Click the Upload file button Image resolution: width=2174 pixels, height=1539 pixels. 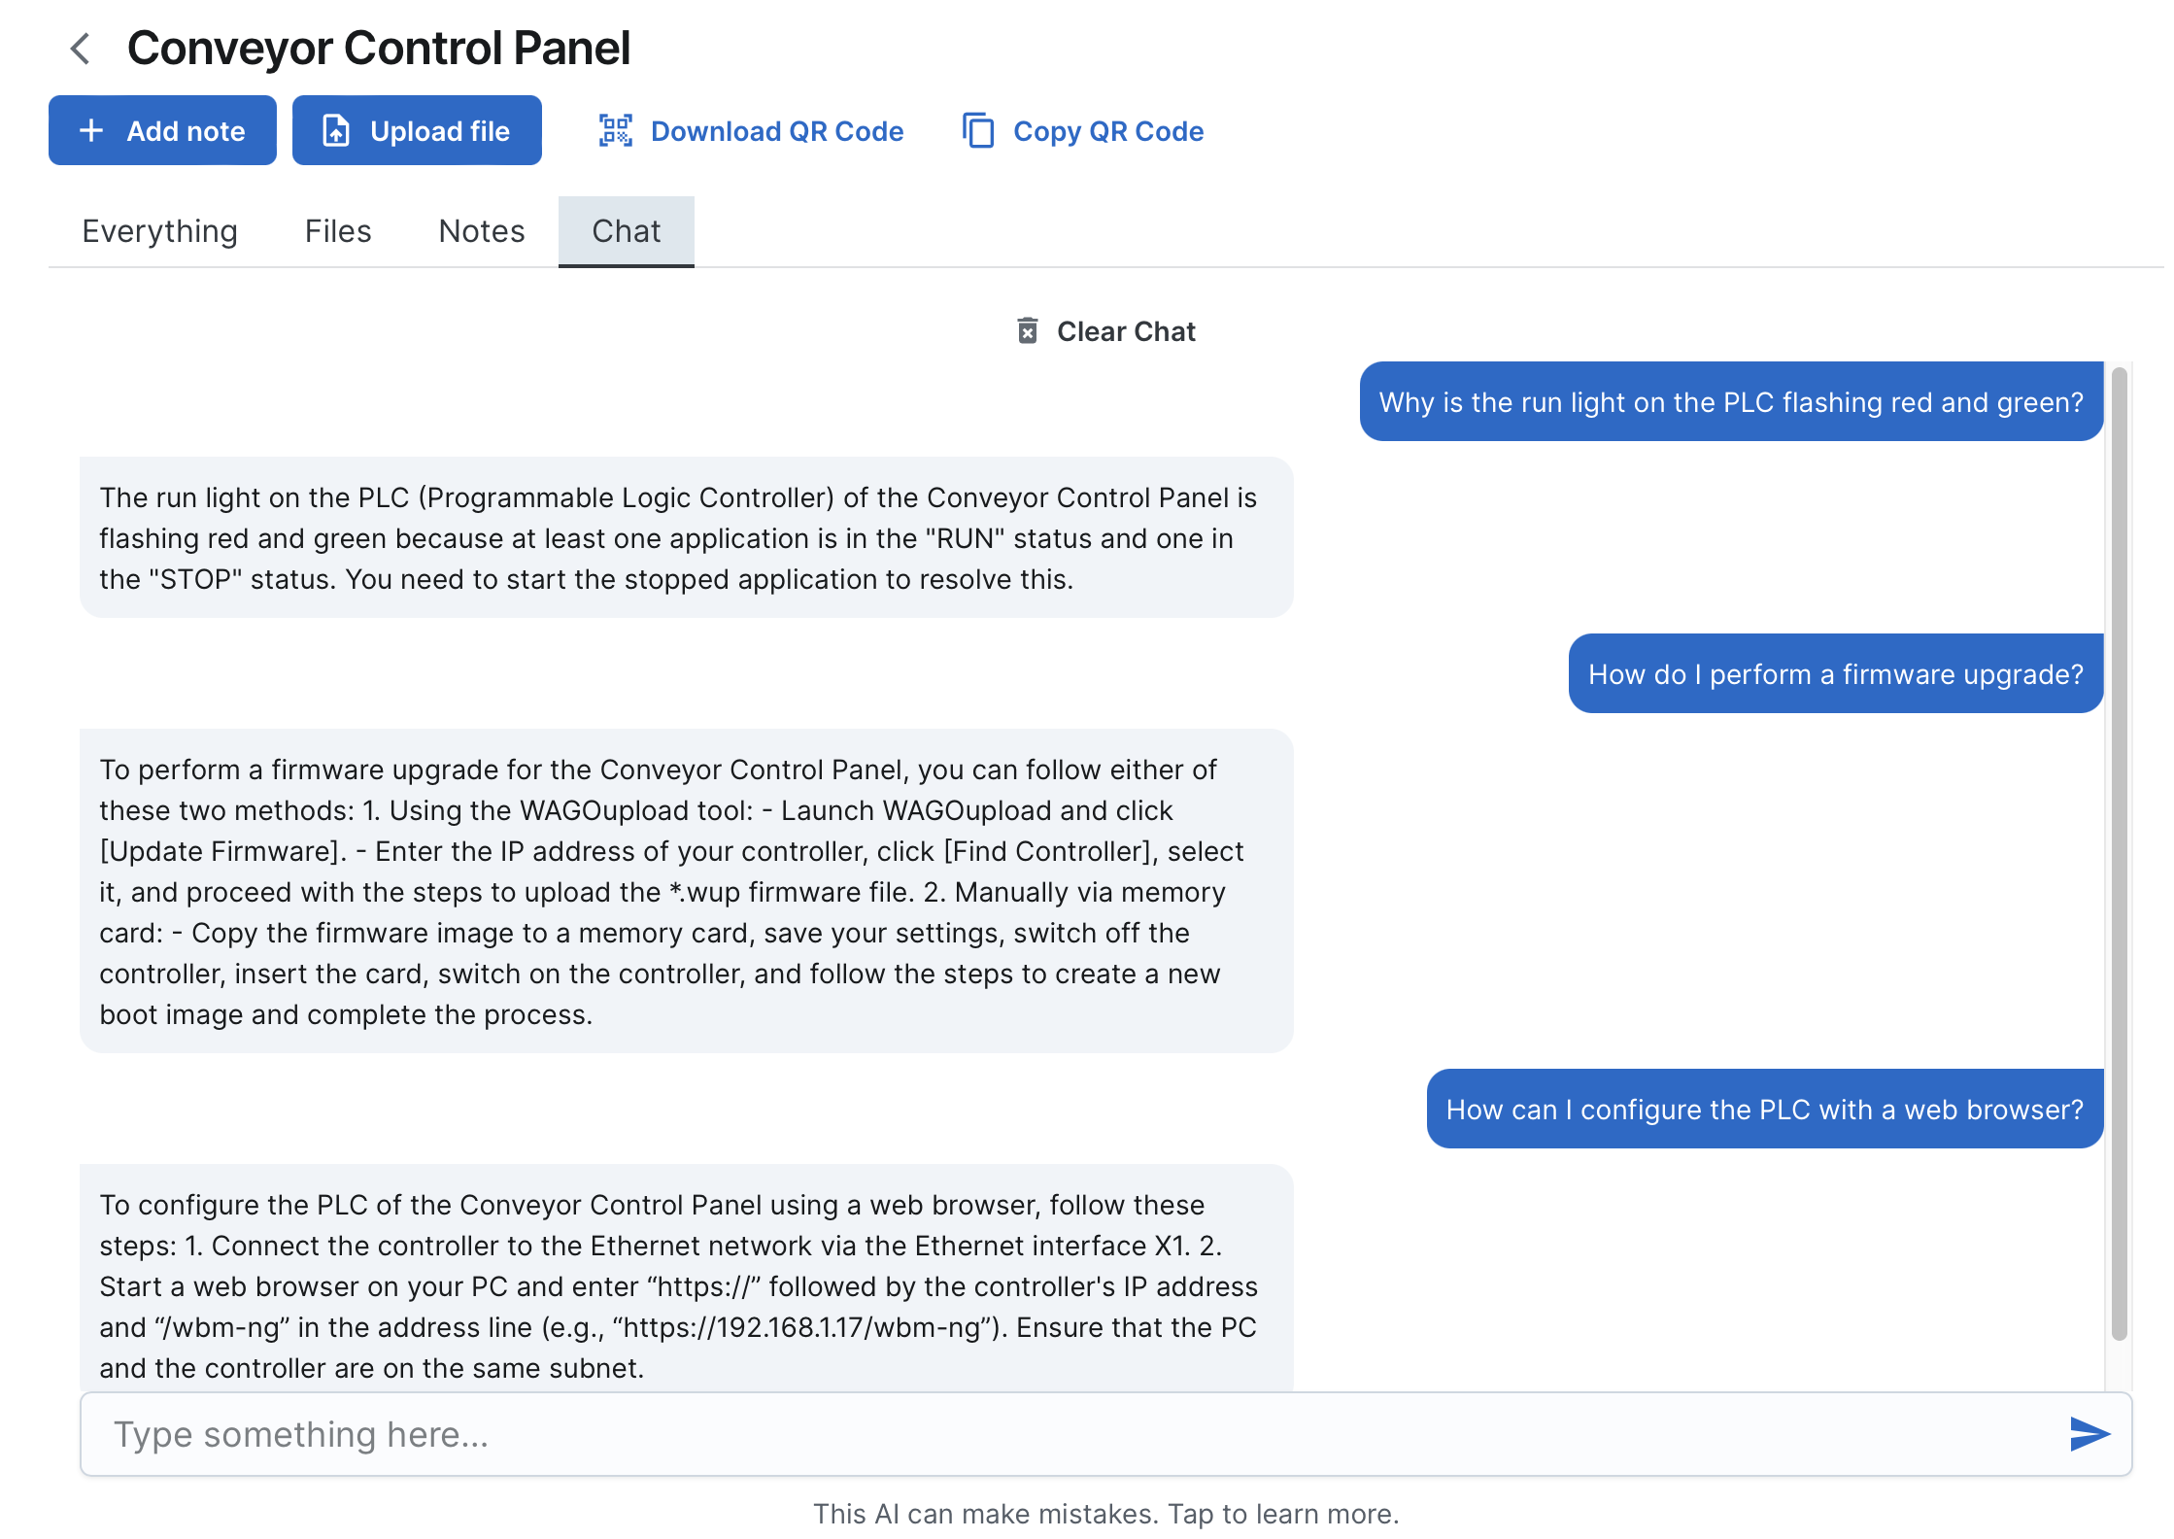click(417, 130)
